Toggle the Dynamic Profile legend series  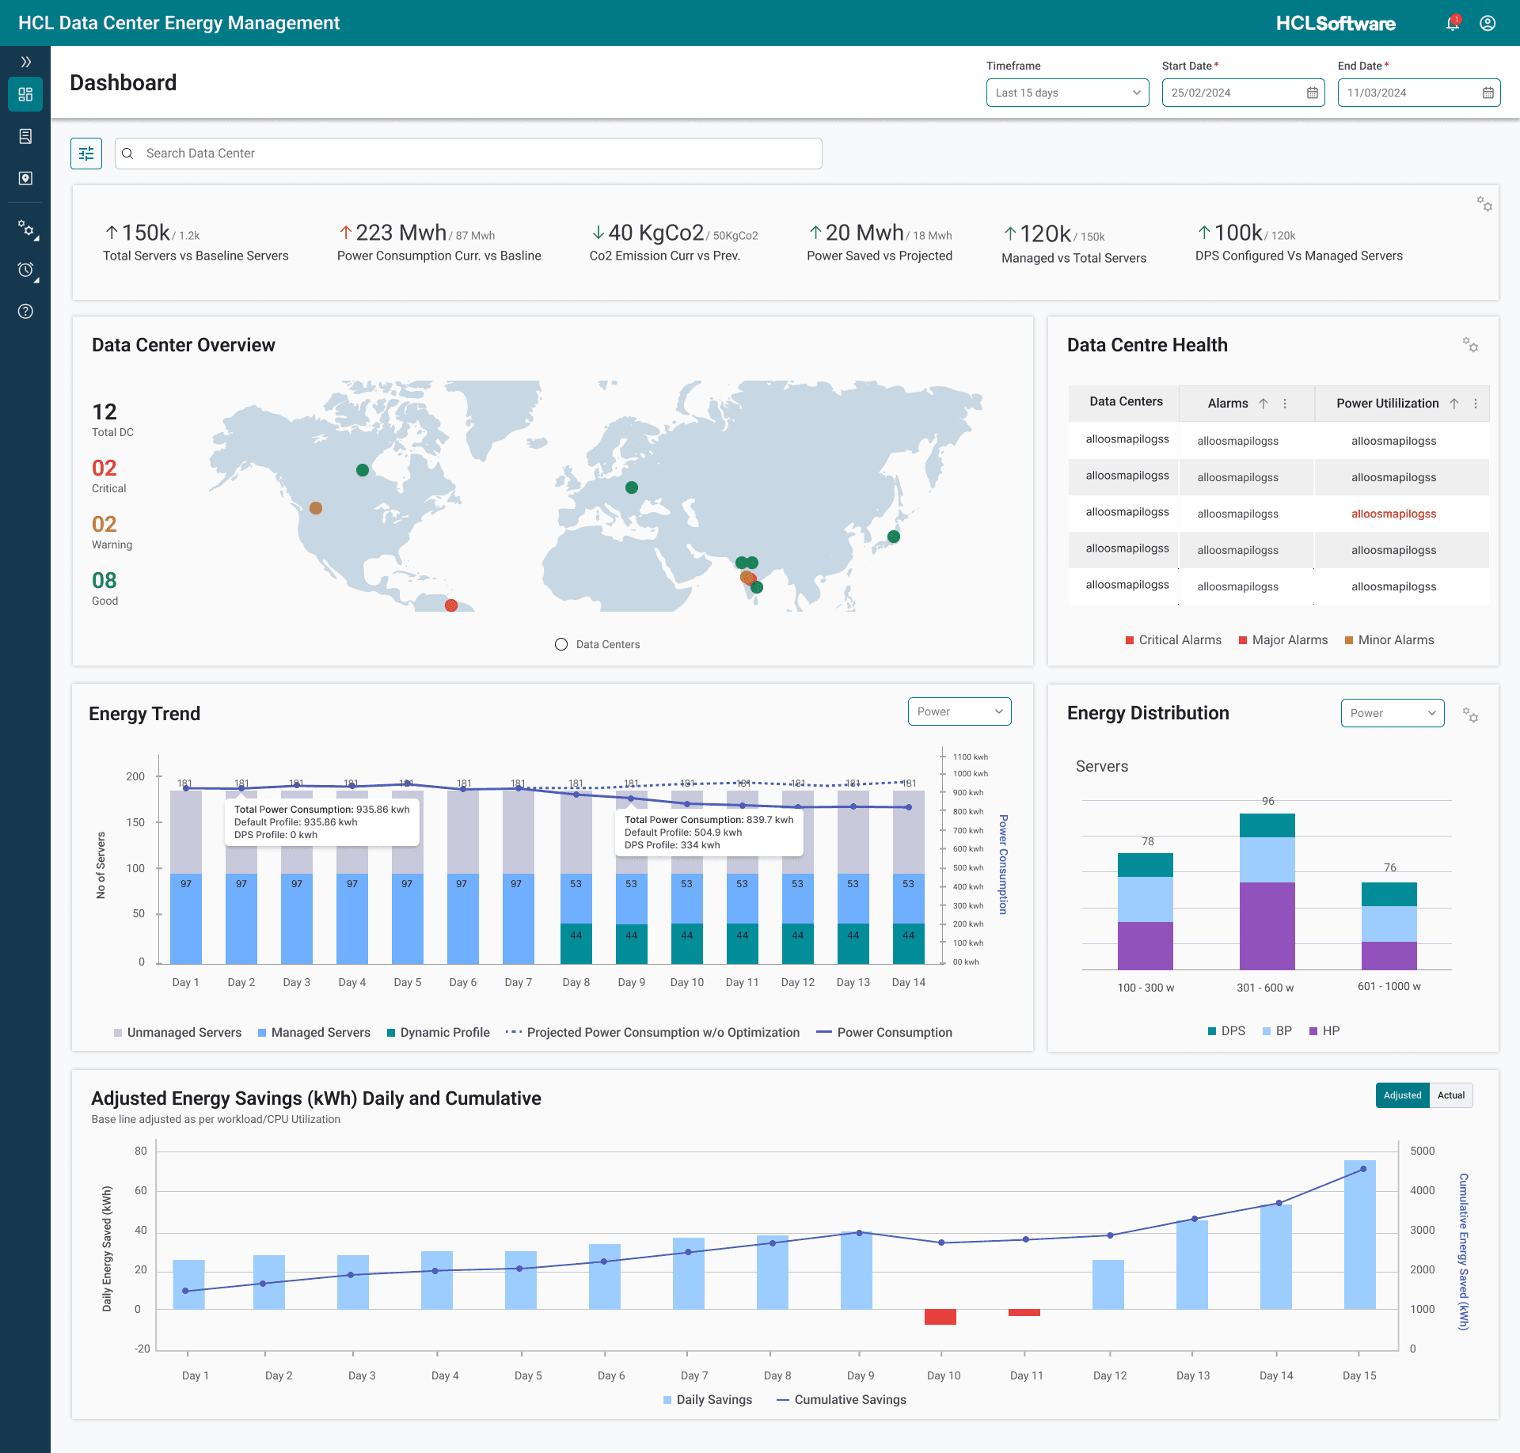[x=438, y=1033]
